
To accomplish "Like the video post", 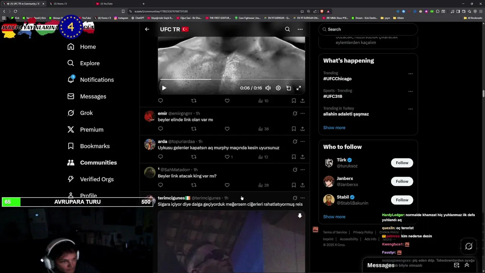I will pyautogui.click(x=227, y=101).
